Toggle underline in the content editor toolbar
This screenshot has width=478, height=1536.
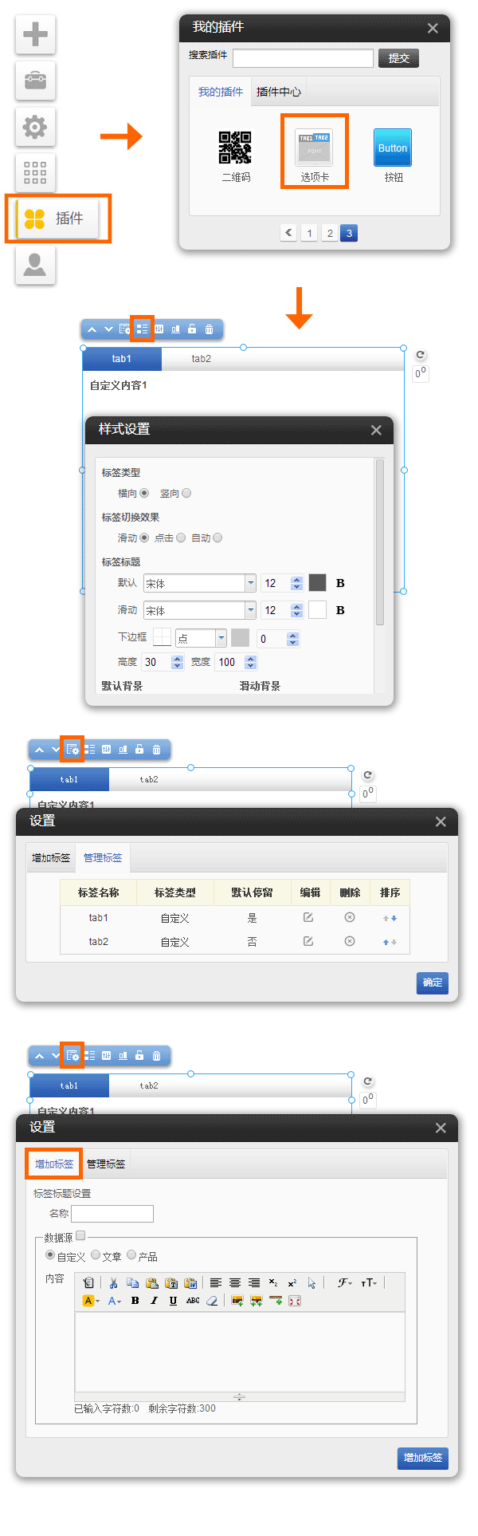(173, 1301)
